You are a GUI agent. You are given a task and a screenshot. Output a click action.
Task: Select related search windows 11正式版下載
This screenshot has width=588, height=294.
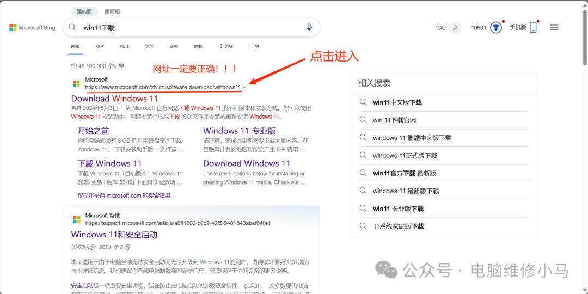(405, 155)
